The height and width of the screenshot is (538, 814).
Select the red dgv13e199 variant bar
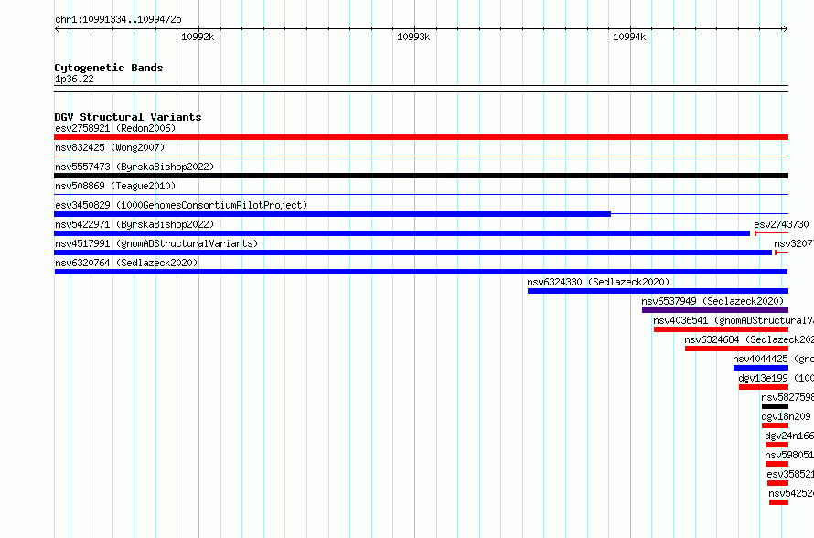[x=763, y=387]
